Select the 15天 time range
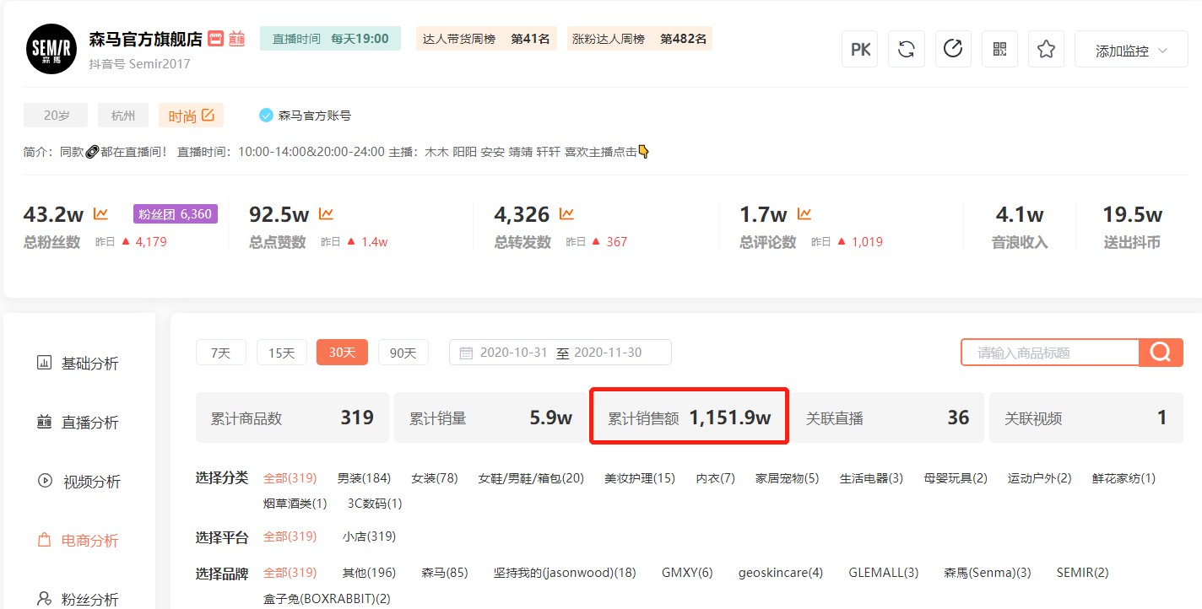This screenshot has height=609, width=1202. [281, 353]
